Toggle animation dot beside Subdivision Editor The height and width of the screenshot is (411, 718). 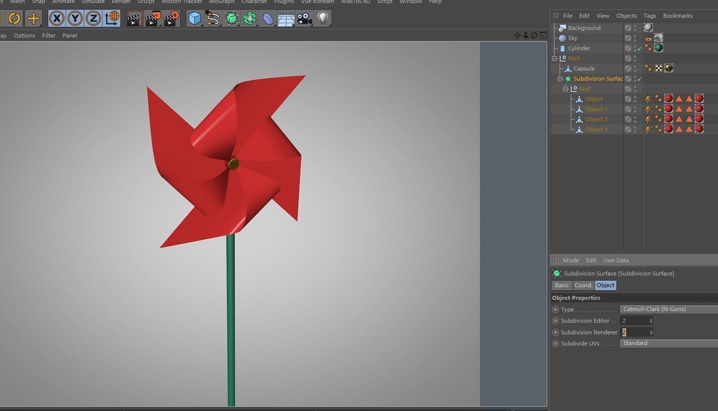click(x=556, y=321)
